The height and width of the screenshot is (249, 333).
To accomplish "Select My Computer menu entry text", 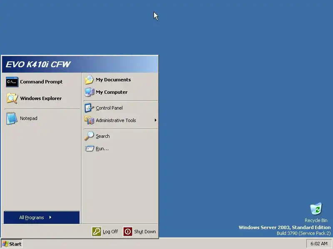I will click(x=112, y=92).
